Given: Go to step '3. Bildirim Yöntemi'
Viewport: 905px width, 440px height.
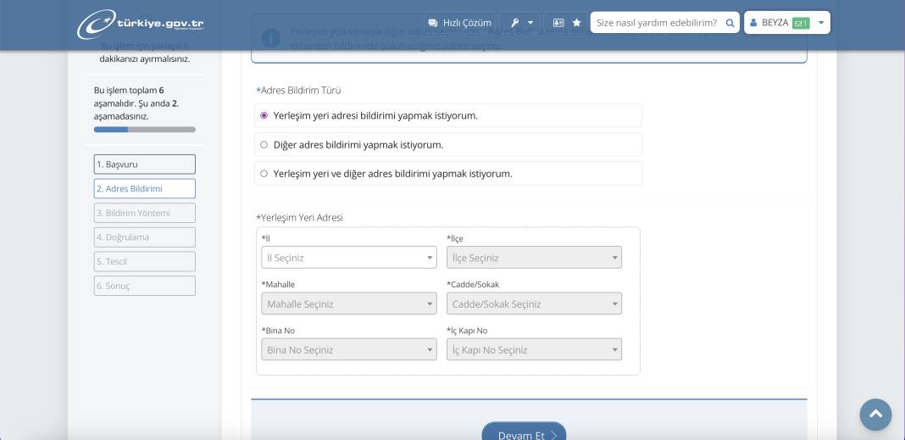Looking at the screenshot, I should click(x=145, y=213).
